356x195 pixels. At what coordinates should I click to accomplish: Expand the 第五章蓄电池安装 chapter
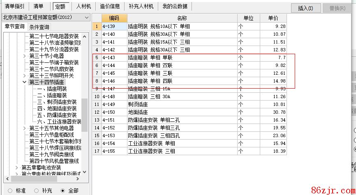pos(17,167)
